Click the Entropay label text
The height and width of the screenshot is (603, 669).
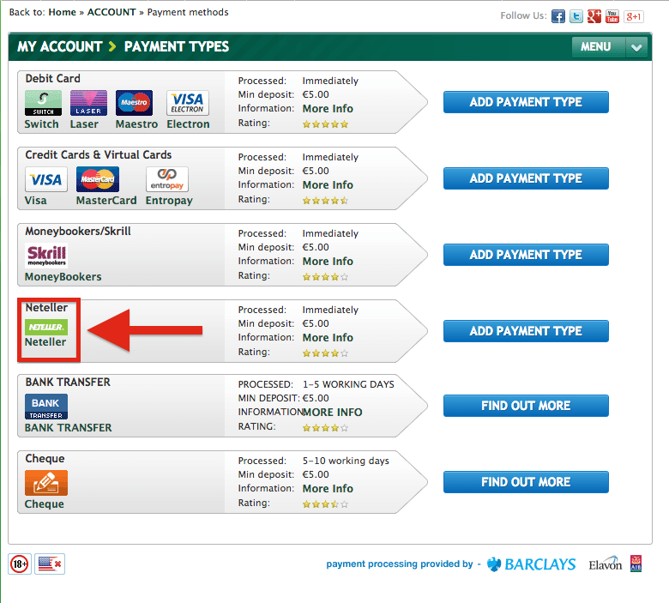tap(169, 201)
